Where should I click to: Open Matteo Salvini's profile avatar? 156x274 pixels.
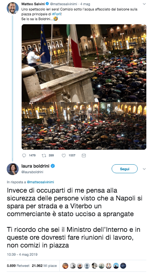13,8
